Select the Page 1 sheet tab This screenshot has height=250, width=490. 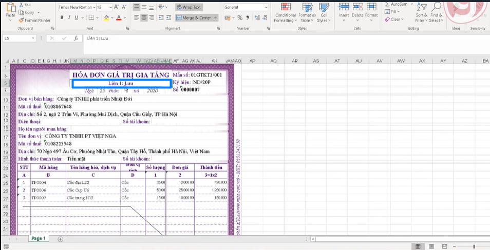point(39,239)
